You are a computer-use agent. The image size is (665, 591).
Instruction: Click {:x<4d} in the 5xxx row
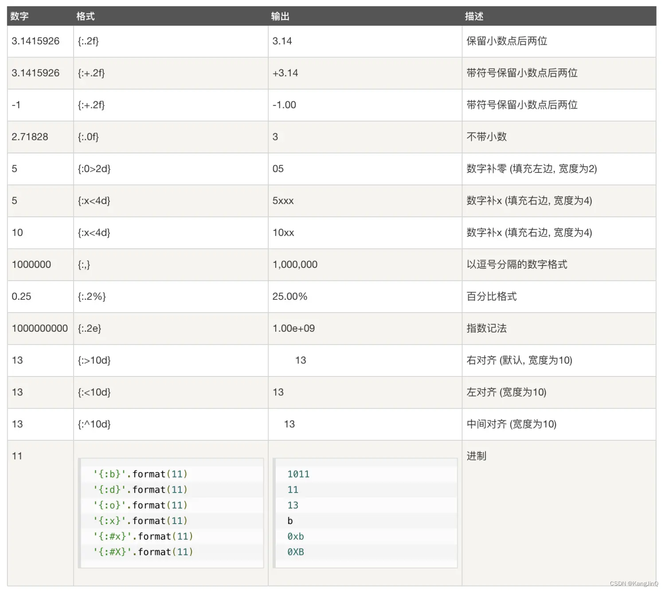[94, 201]
